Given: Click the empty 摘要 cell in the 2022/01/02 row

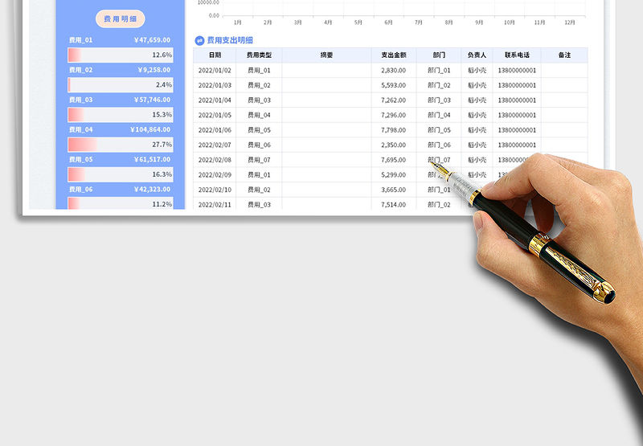Looking at the screenshot, I should pyautogui.click(x=326, y=70).
